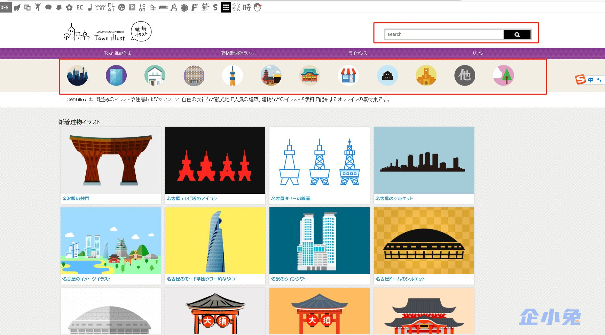Image resolution: width=605 pixels, height=335 pixels.
Task: Click the speech bubble icon in top toolbar
Action: (x=48, y=7)
